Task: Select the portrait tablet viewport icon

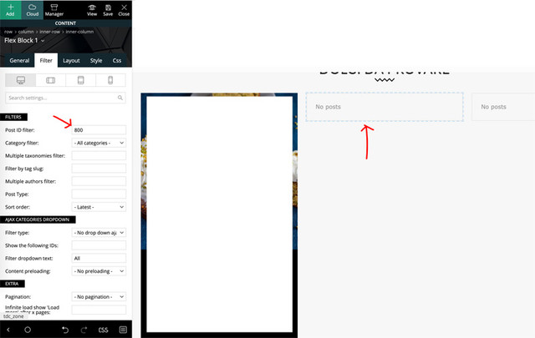Action: [x=80, y=80]
